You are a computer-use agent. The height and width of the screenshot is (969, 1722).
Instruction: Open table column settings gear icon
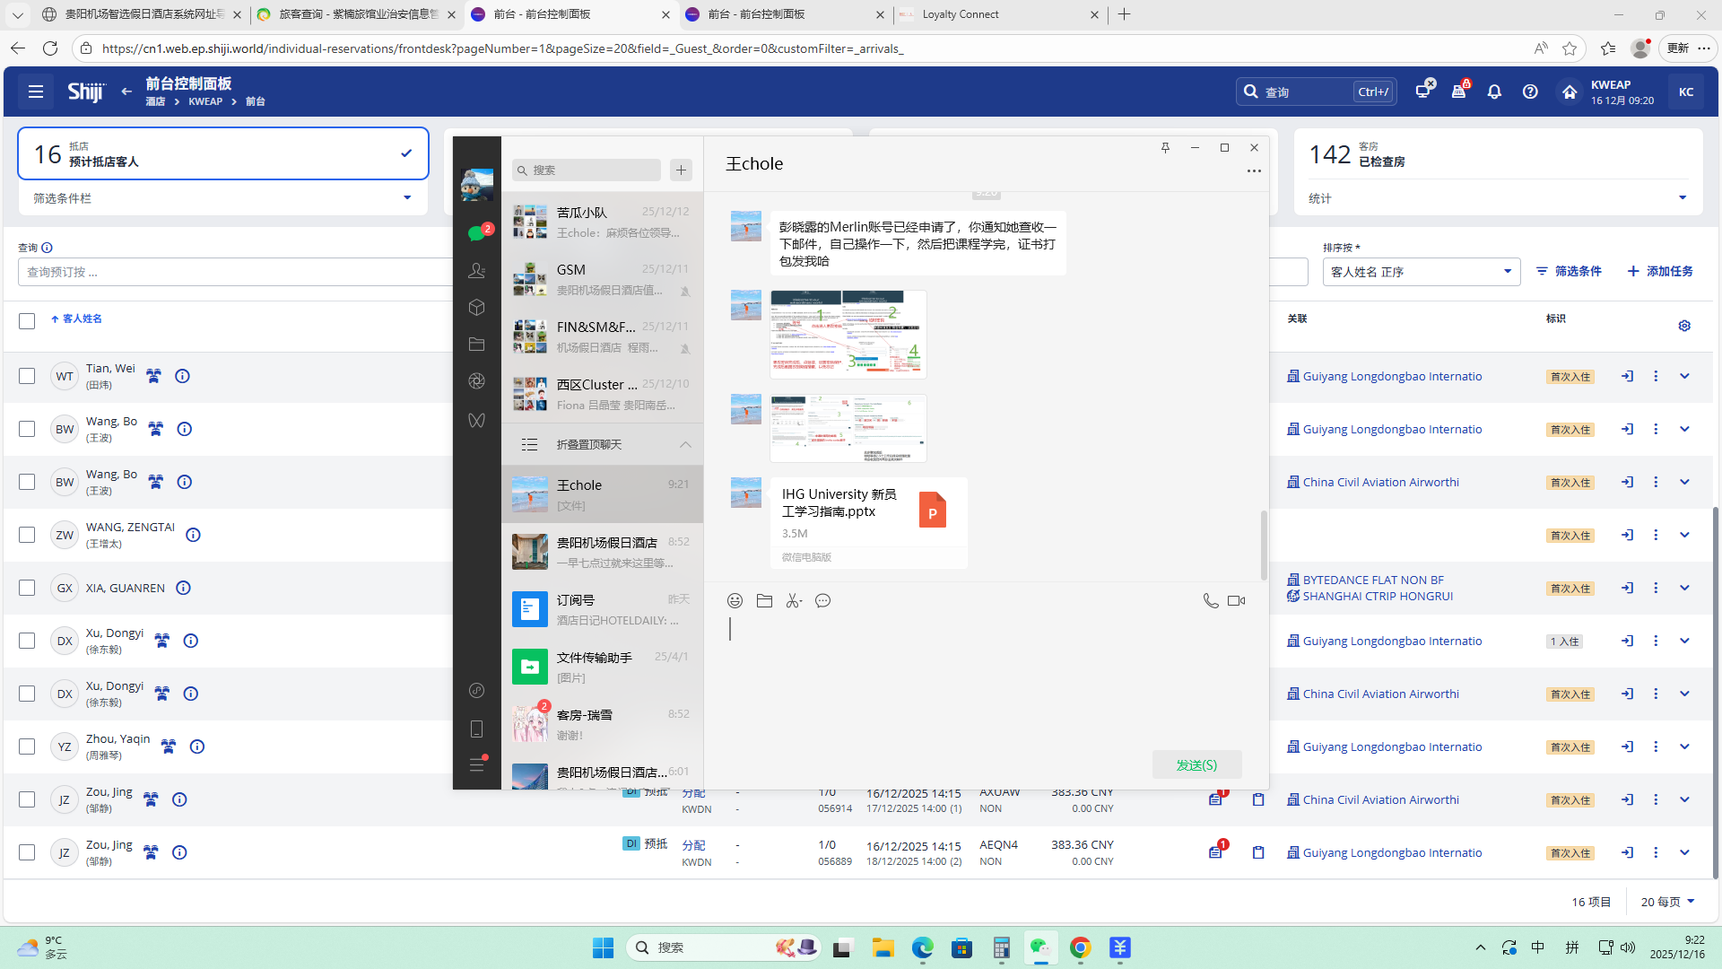click(x=1683, y=326)
